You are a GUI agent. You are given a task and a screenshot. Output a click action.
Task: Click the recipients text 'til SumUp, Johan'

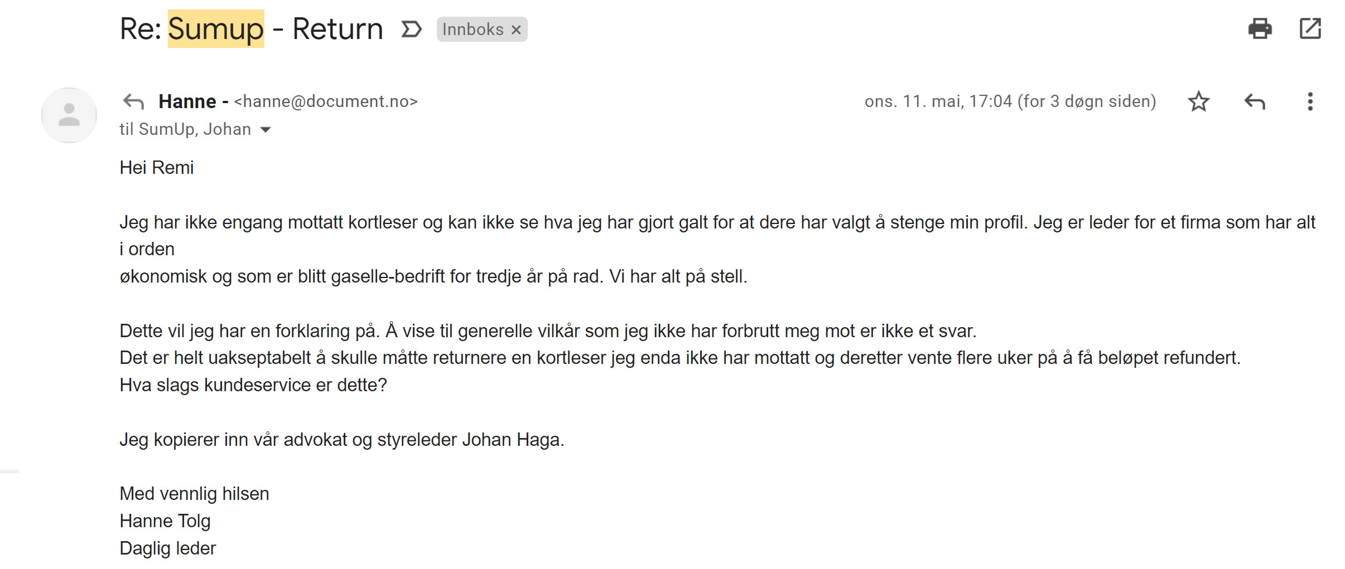coord(185,129)
